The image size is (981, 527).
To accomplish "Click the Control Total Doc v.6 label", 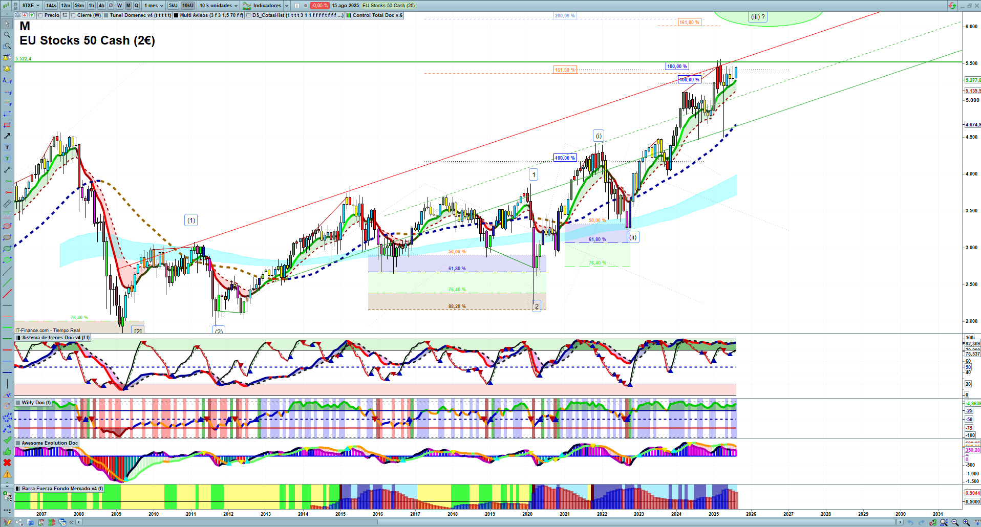I will coord(377,15).
